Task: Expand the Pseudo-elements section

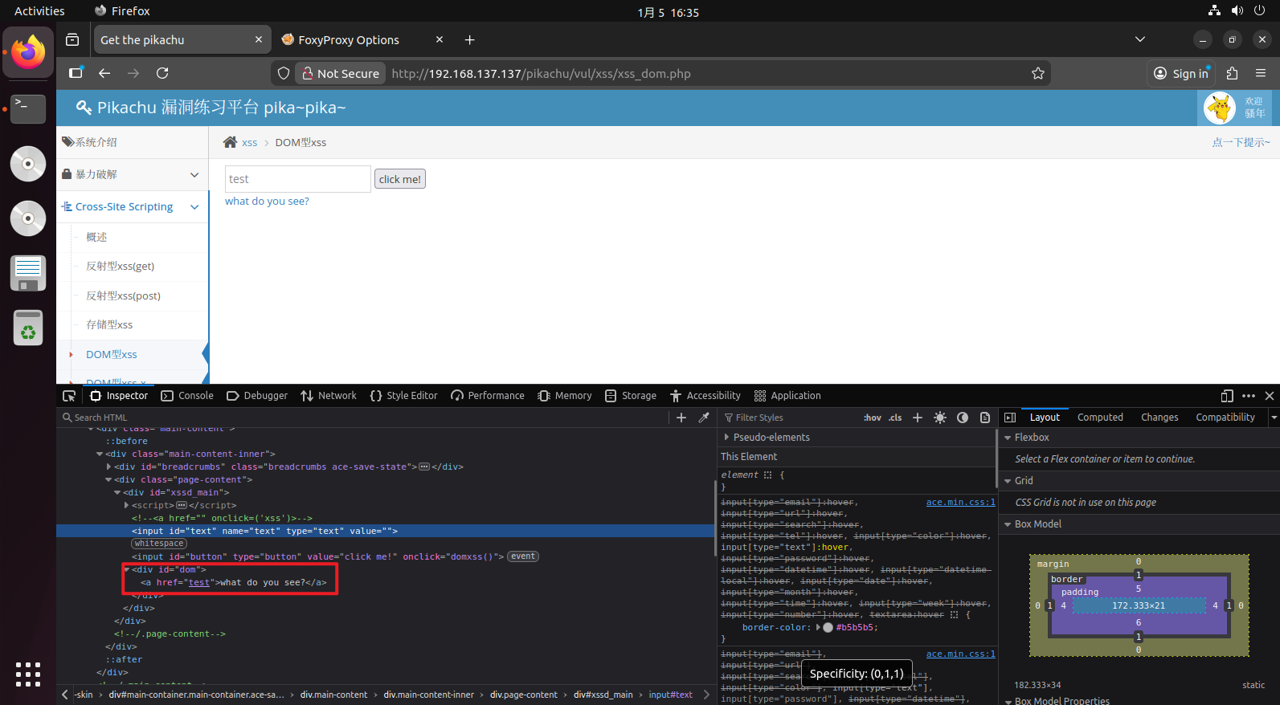Action: coord(726,438)
